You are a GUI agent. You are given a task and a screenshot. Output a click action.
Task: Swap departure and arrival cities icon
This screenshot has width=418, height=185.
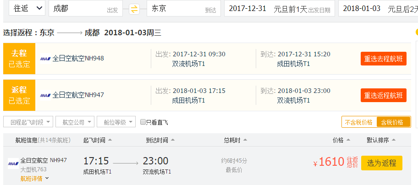pyautogui.click(x=134, y=9)
